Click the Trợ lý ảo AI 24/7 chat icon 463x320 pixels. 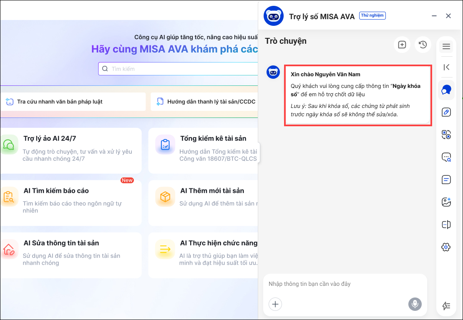(x=9, y=145)
